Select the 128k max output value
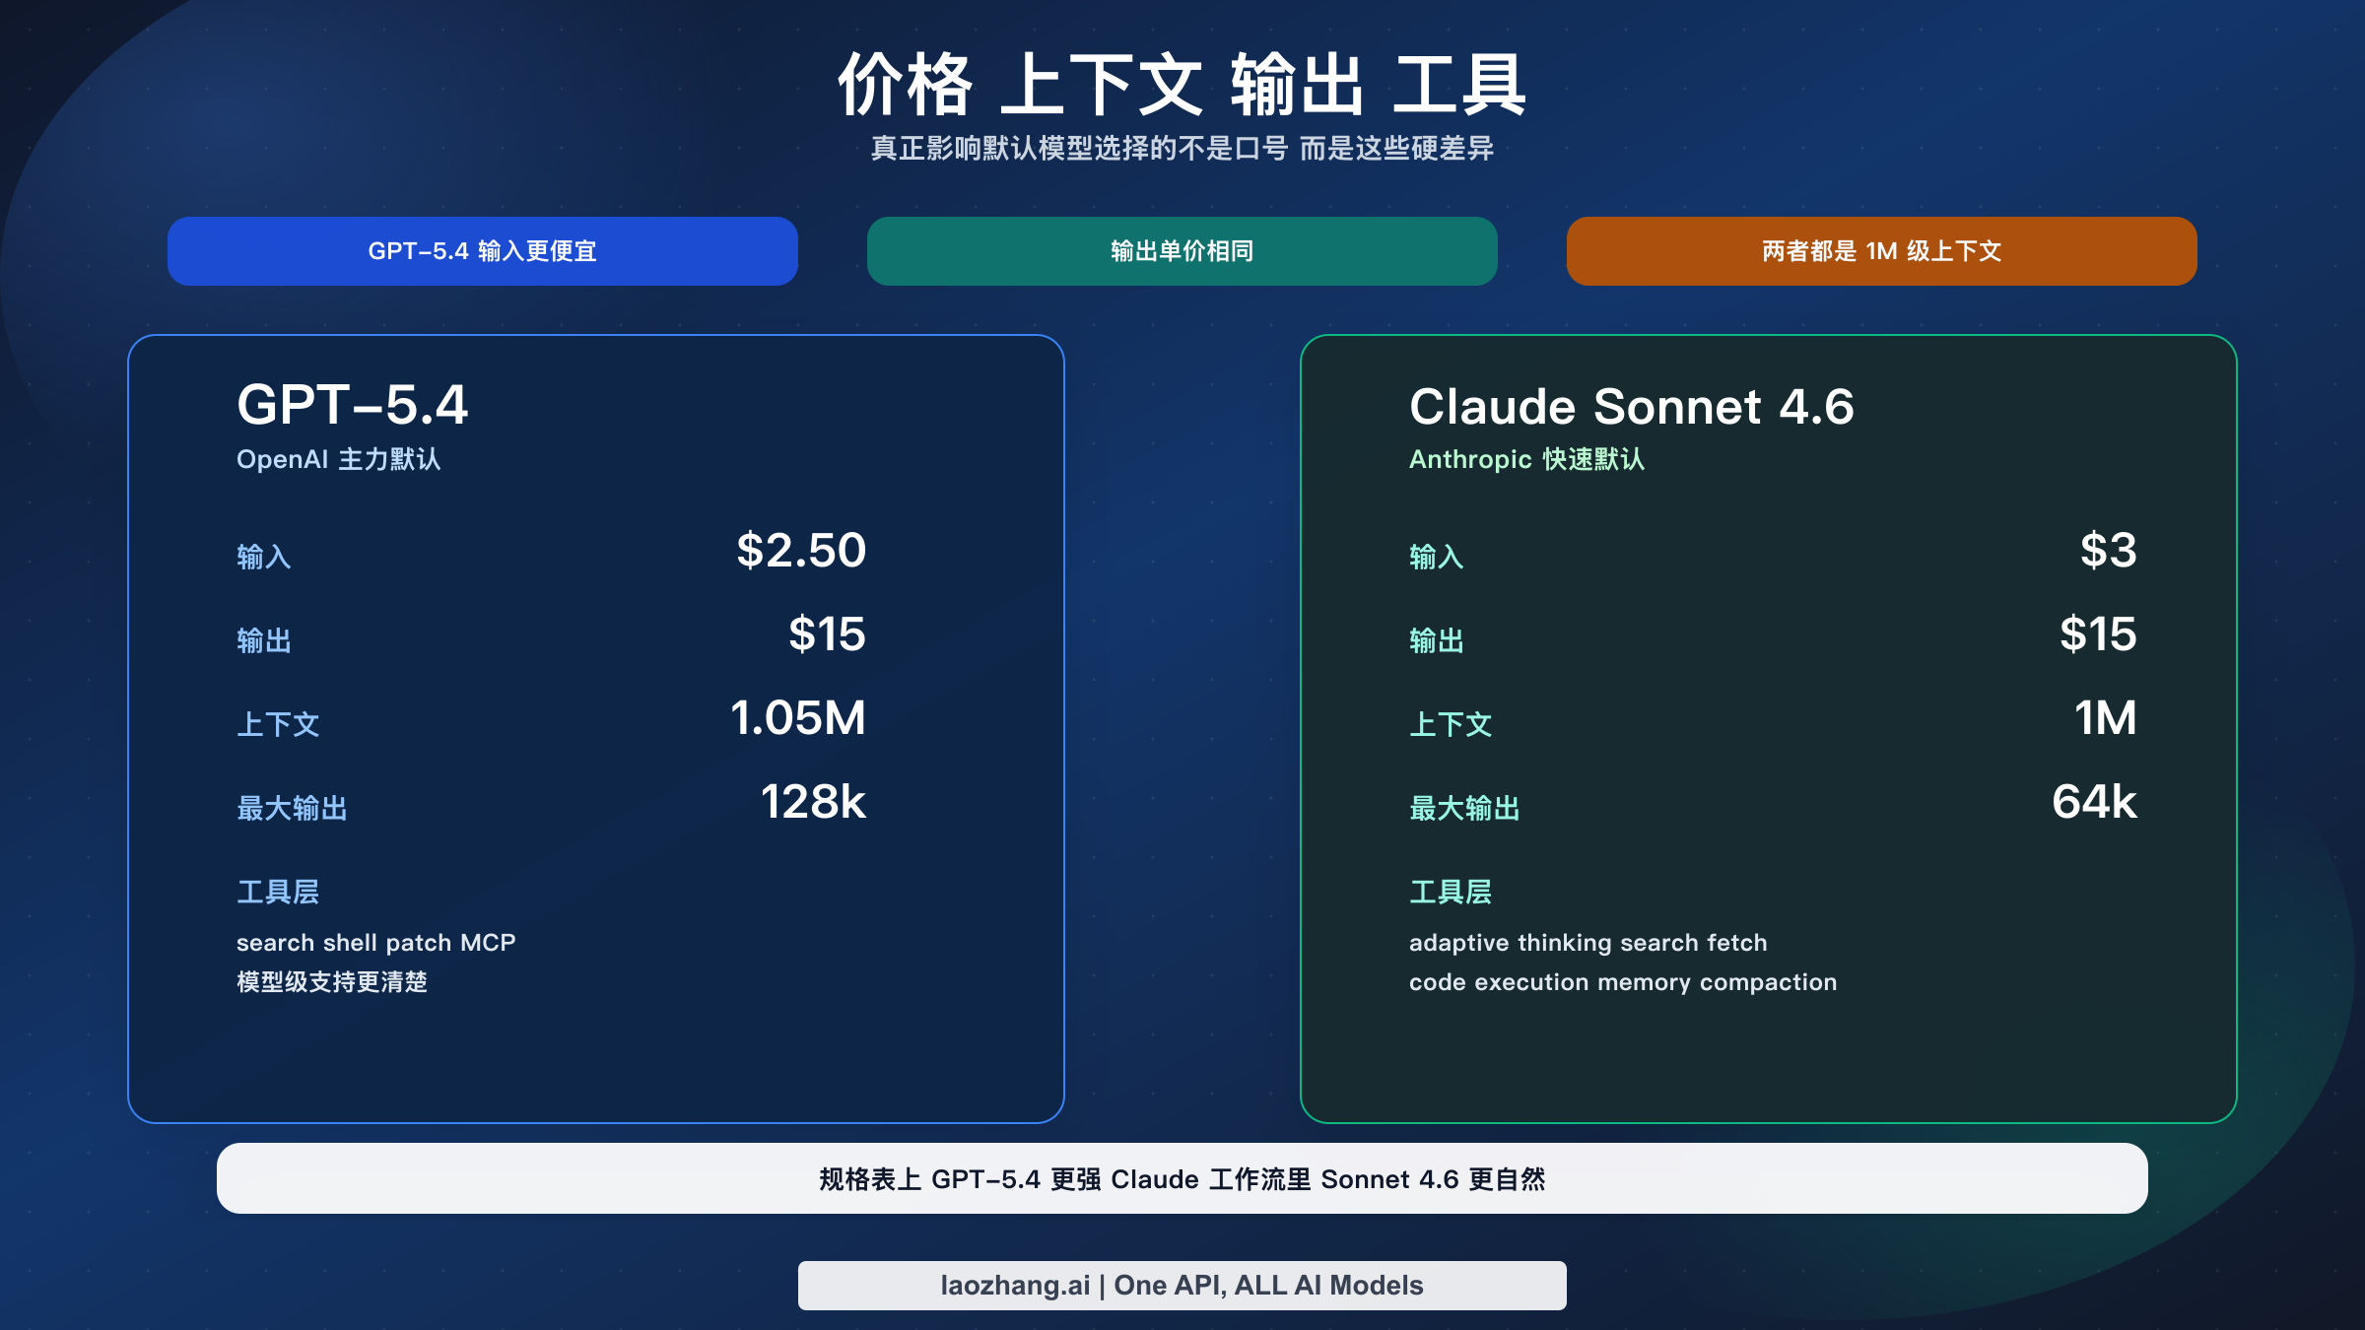This screenshot has width=2365, height=1330. 813,804
